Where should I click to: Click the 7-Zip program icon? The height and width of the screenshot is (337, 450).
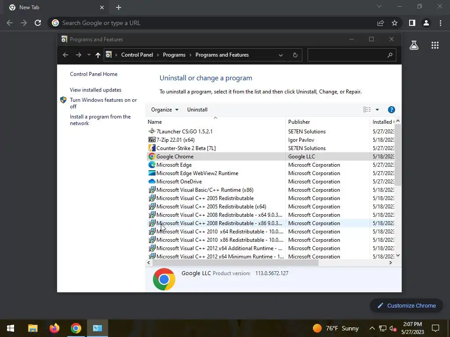pyautogui.click(x=152, y=140)
